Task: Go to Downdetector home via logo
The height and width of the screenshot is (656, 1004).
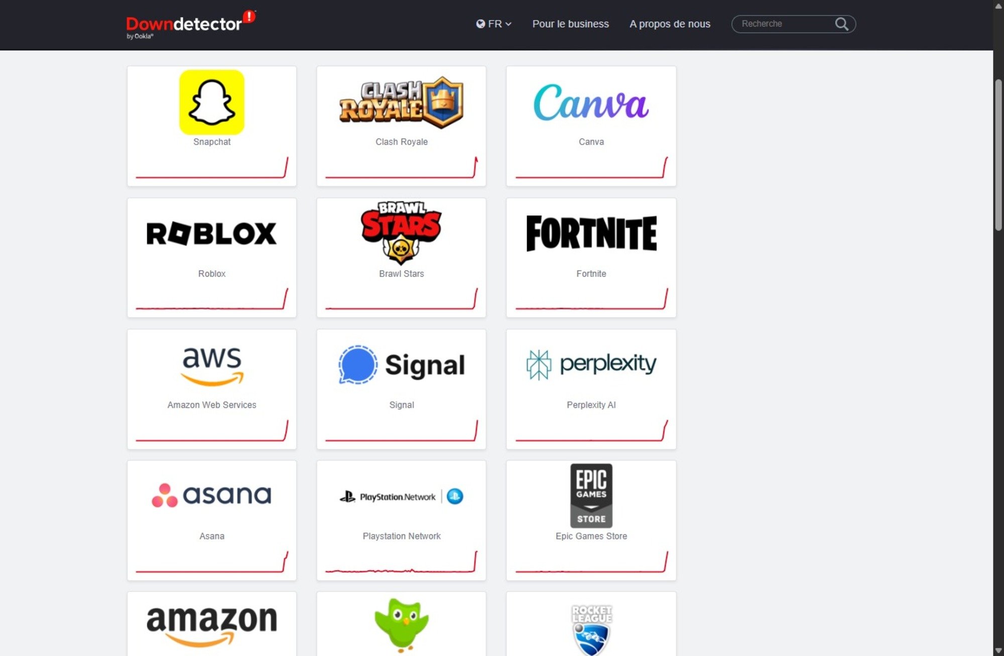Action: coord(191,25)
